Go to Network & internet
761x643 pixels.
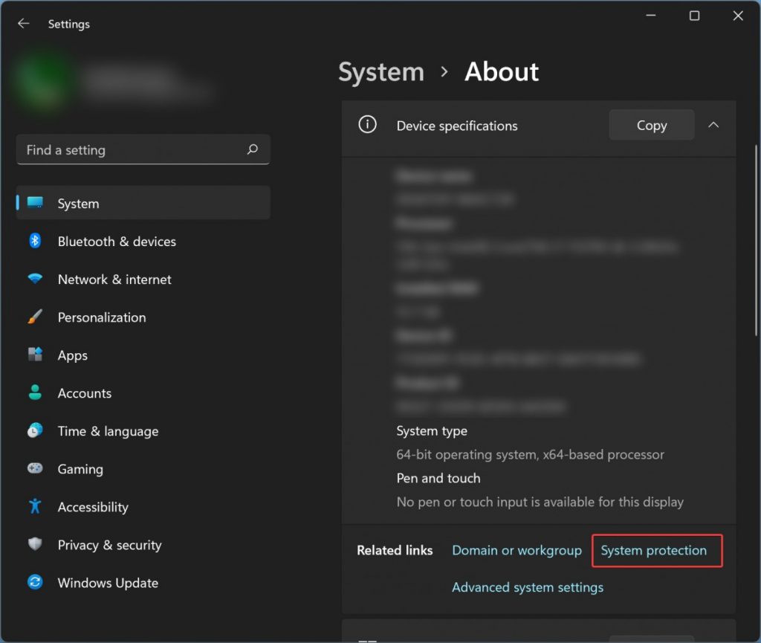(143, 279)
